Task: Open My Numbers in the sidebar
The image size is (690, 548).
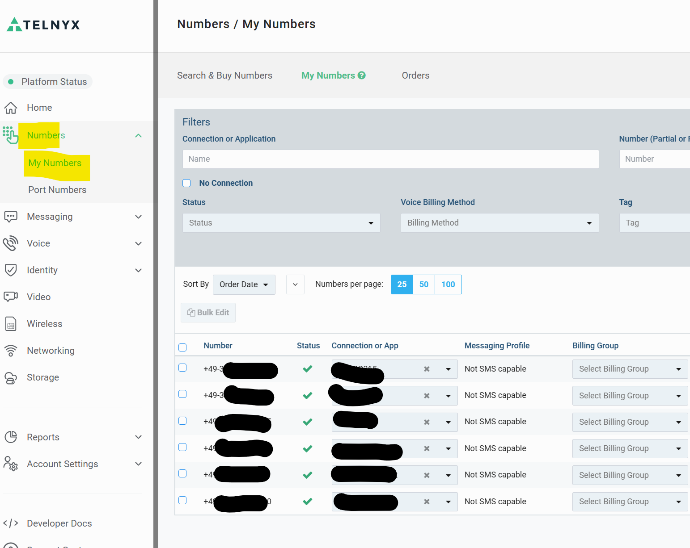Action: click(x=55, y=163)
